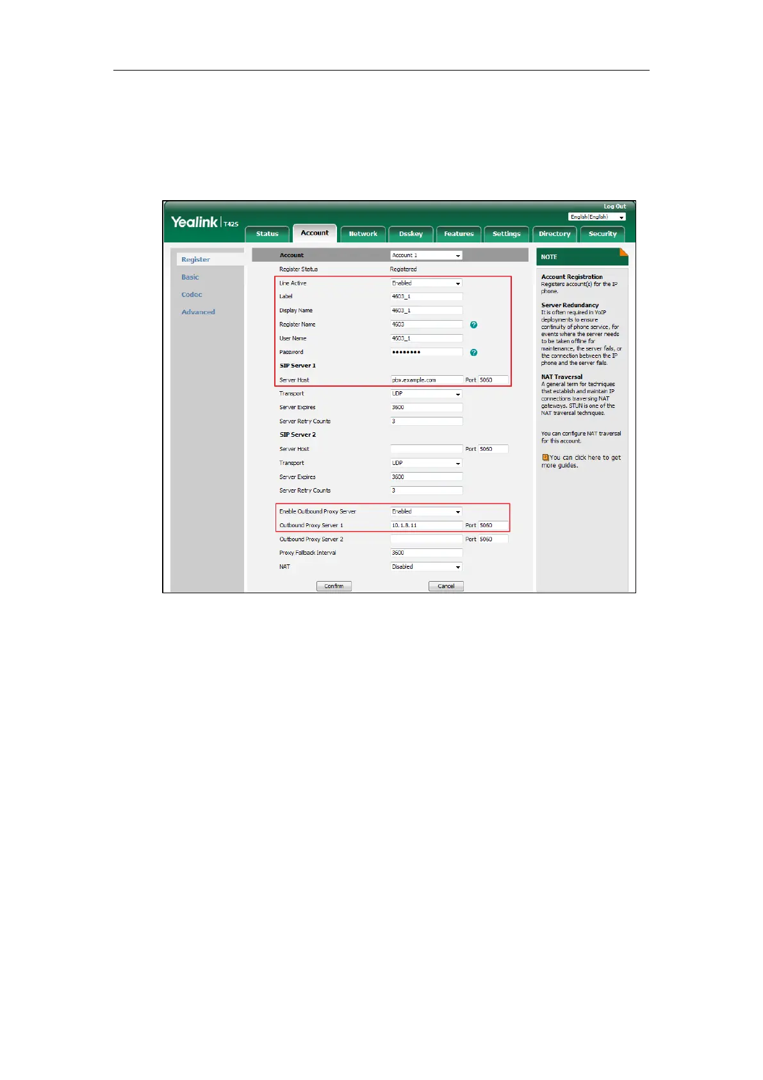Select Advanced in the sidebar

198,312
